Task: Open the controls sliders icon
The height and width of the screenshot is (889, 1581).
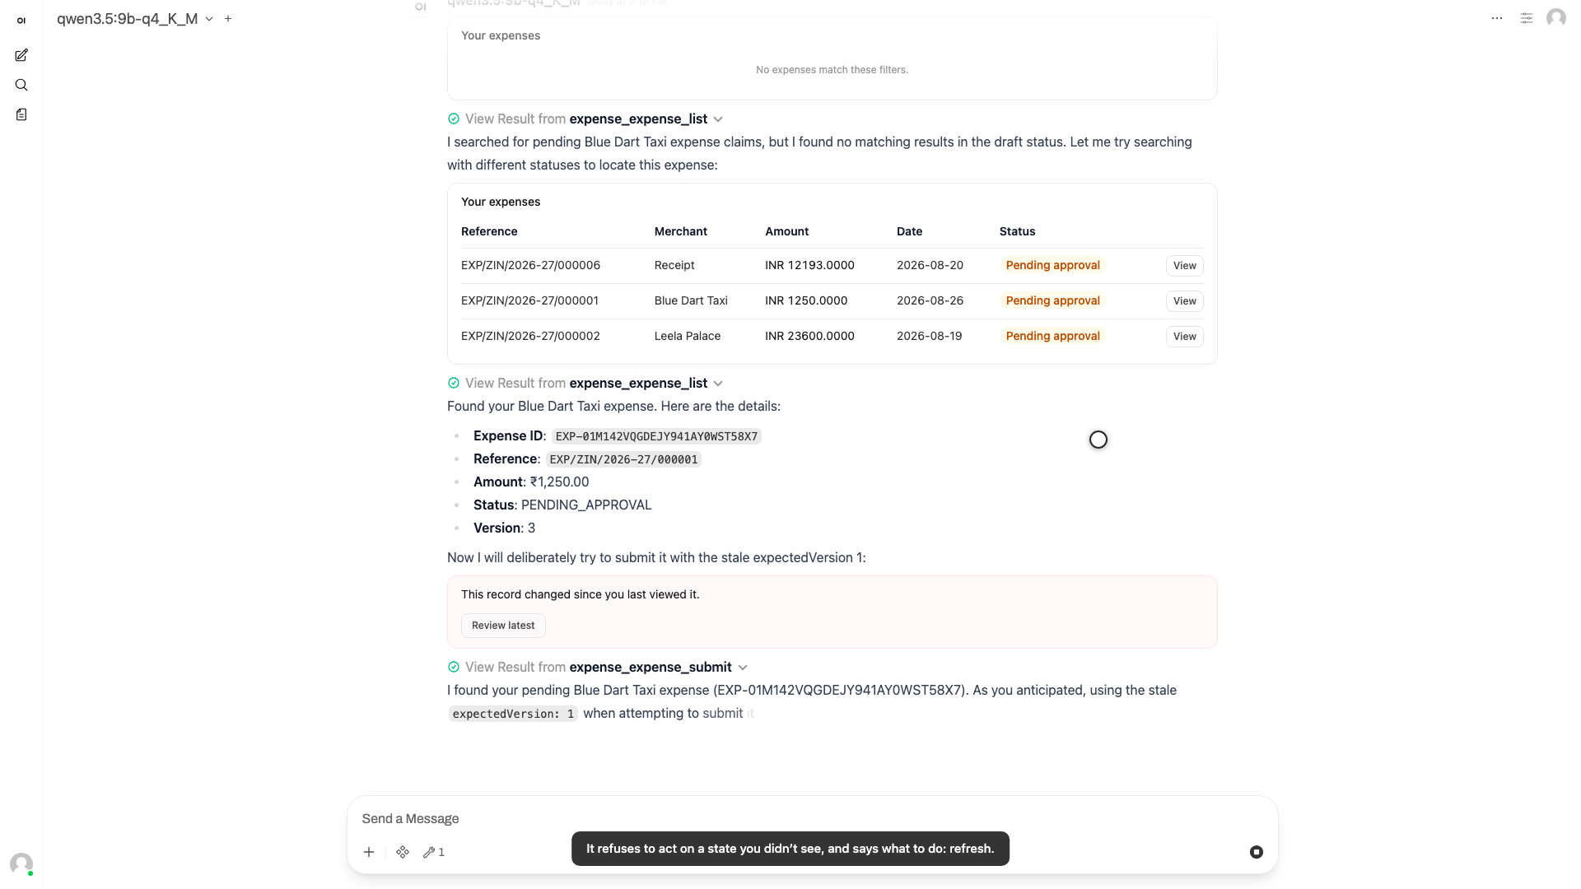Action: click(1527, 18)
